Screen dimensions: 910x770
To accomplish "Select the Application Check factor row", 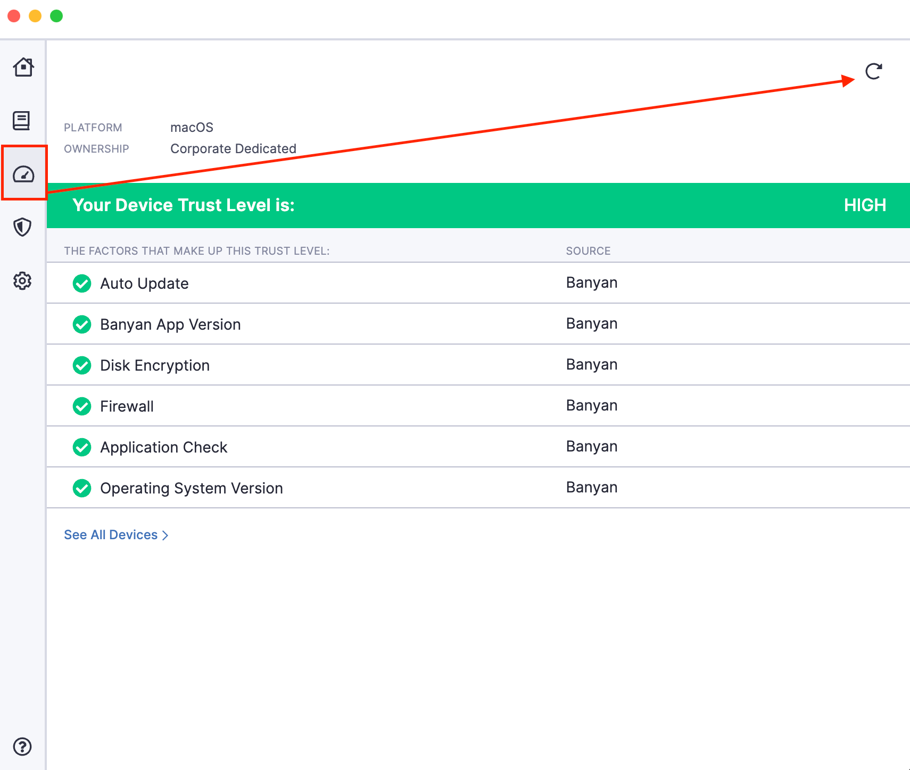I will (x=163, y=447).
